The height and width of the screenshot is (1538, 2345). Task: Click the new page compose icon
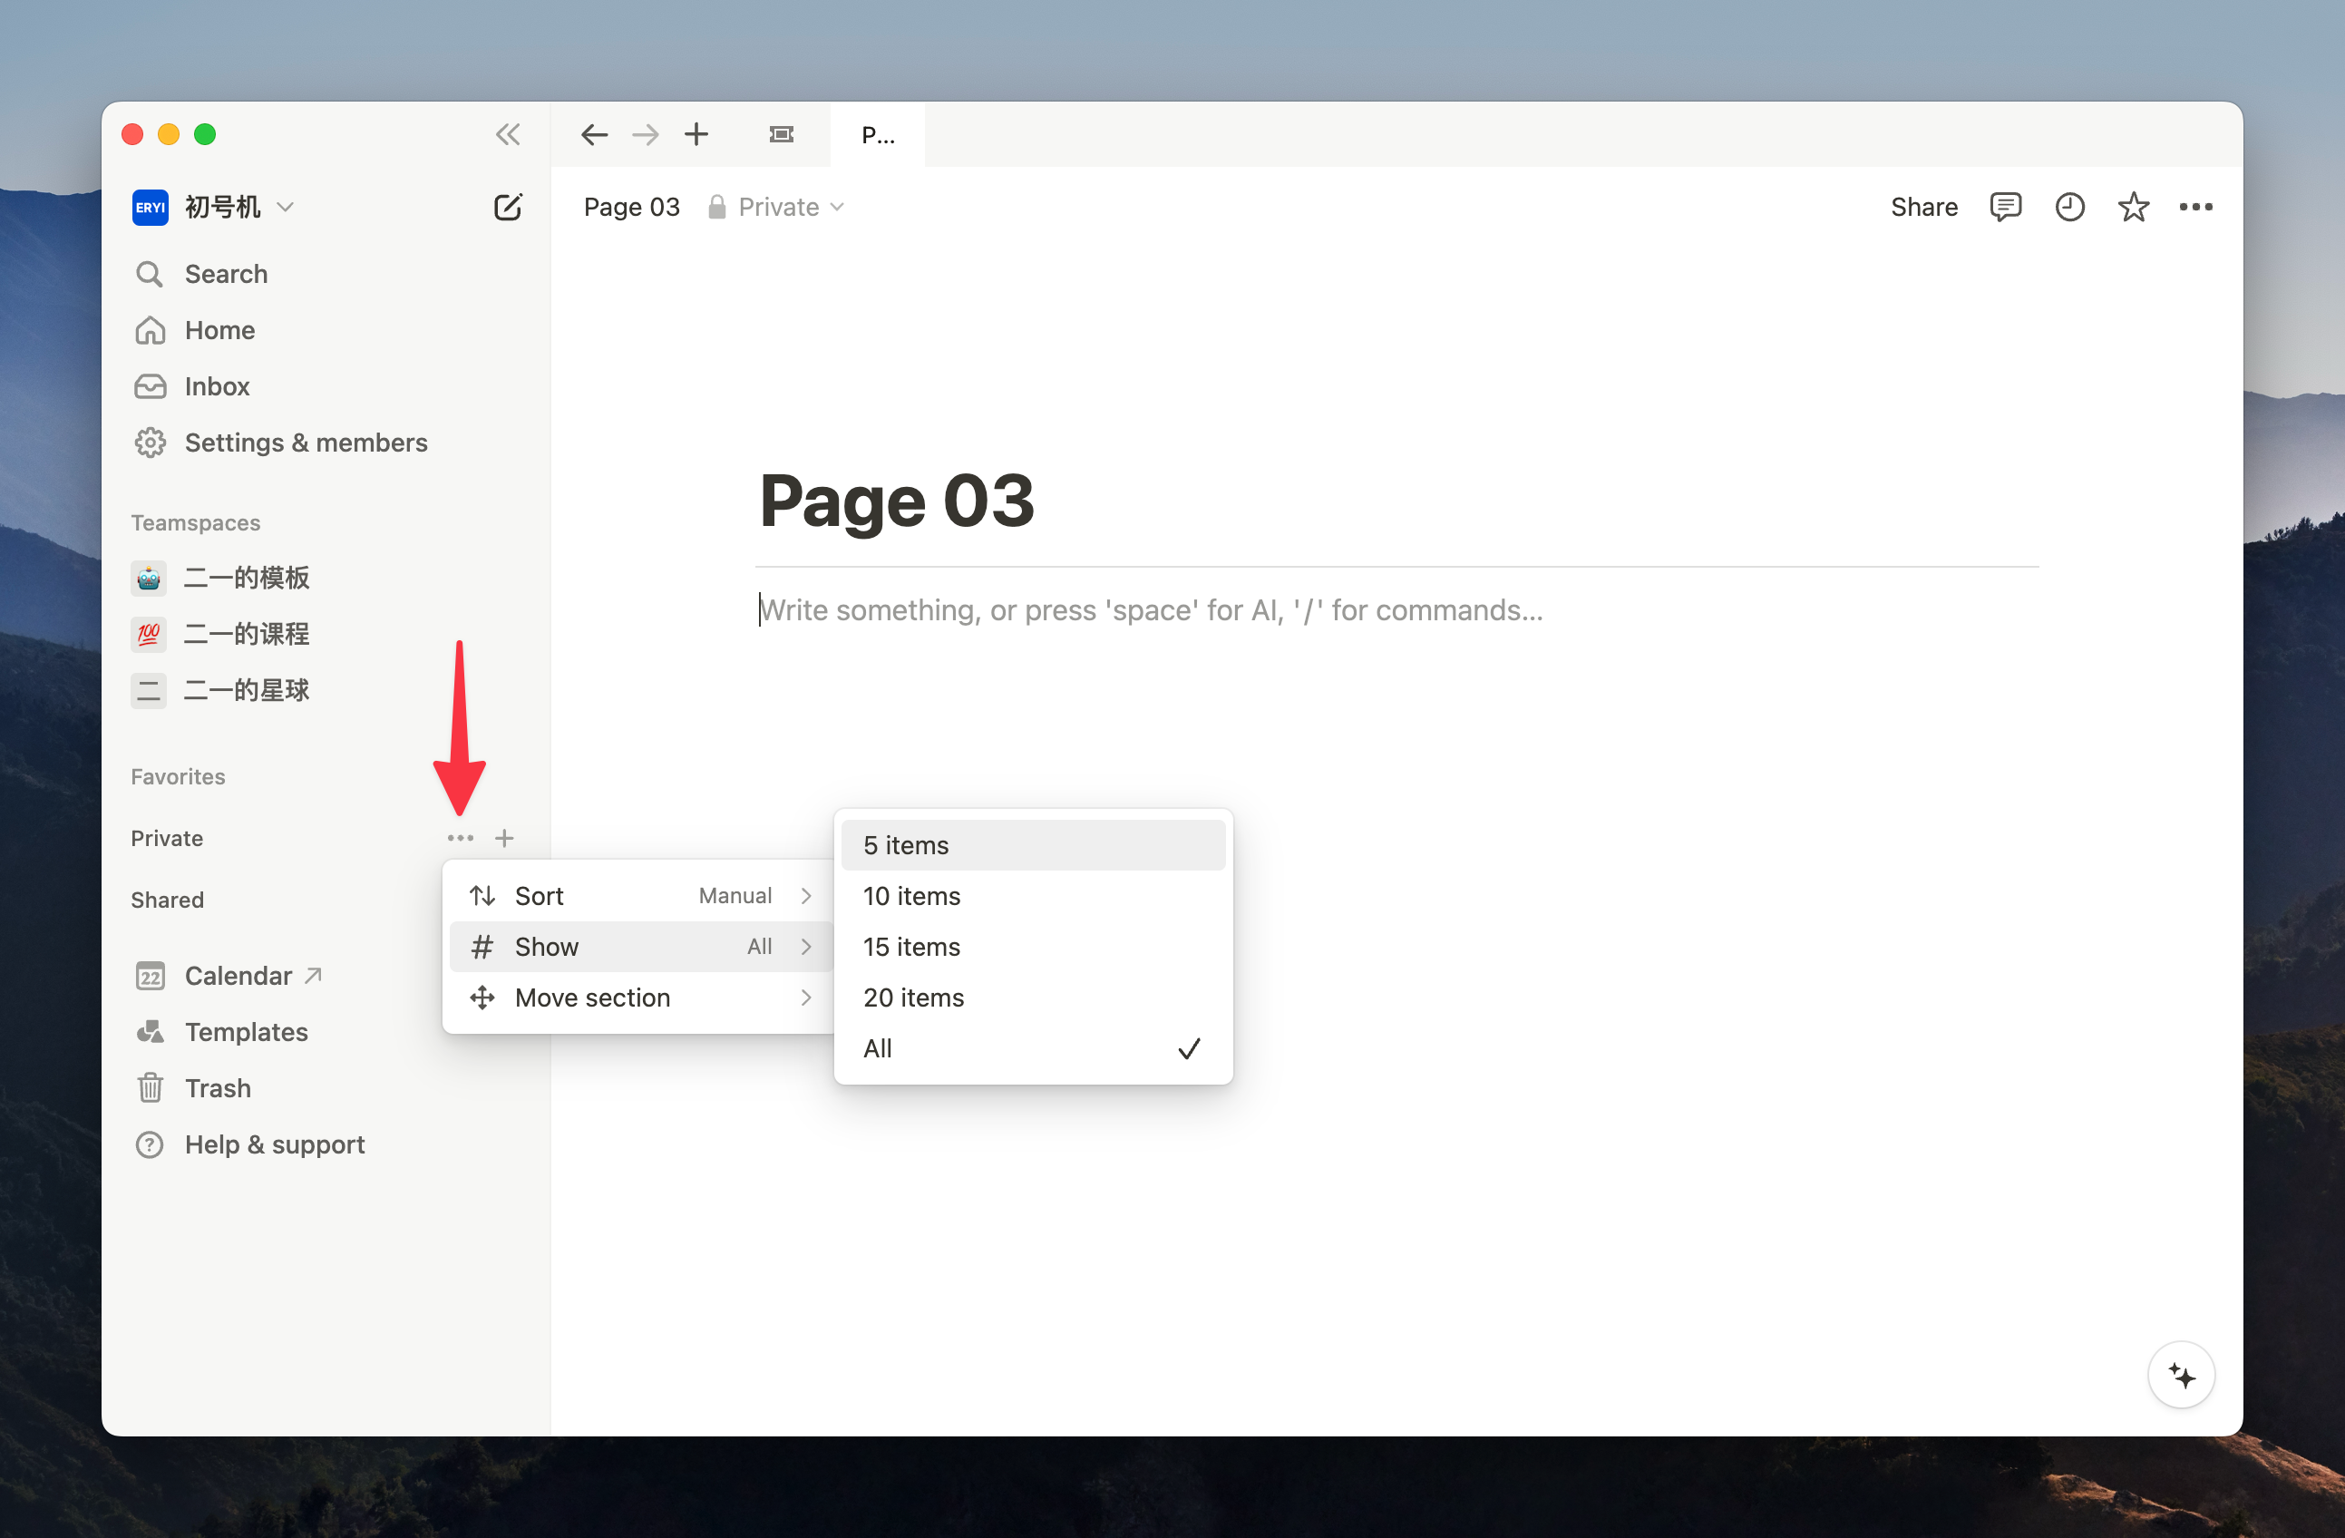508,207
